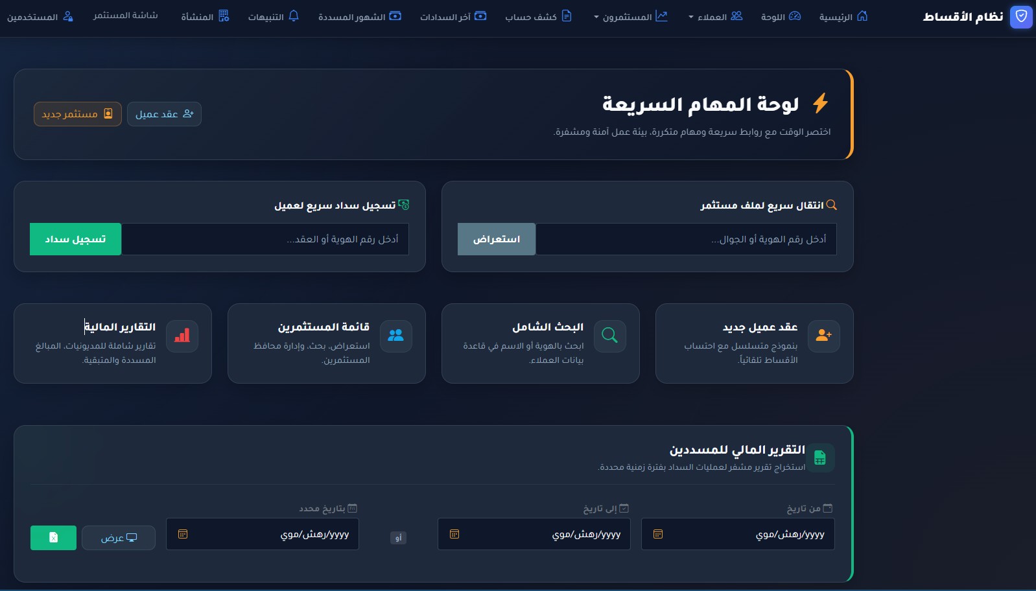
Task: Click the building icon in المنشأة
Action: (x=224, y=16)
